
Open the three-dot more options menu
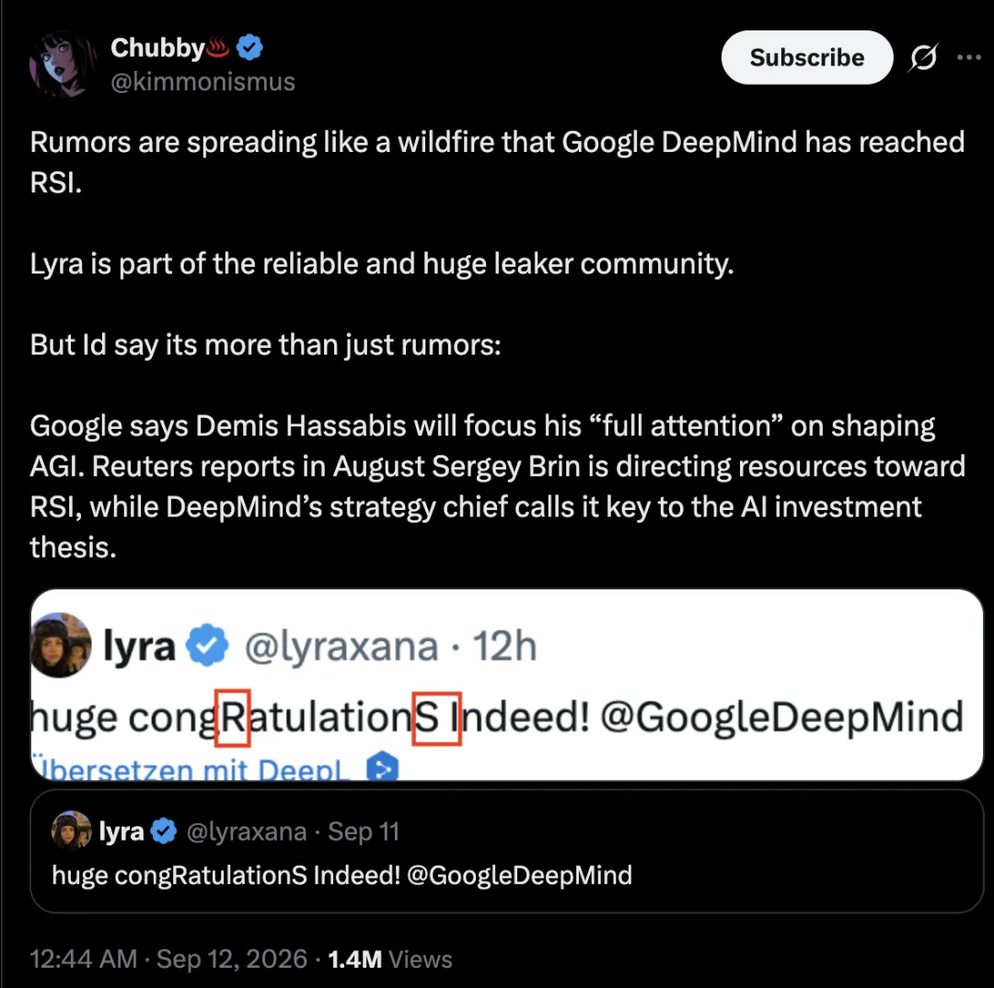pos(969,57)
